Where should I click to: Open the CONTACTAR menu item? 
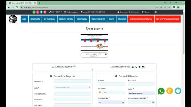122,19
